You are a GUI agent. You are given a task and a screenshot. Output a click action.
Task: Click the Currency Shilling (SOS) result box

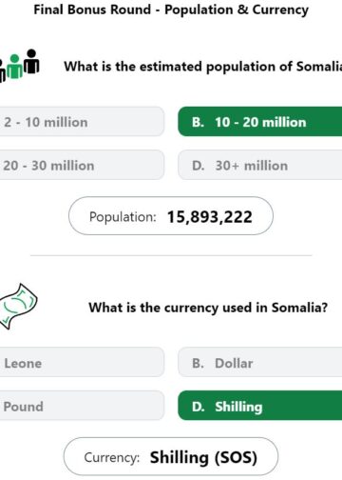pyautogui.click(x=171, y=457)
